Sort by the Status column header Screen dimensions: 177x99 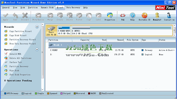pyautogui.click(x=167, y=40)
